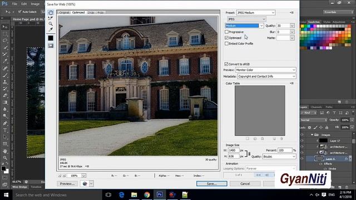Screen dimensions: 356x200
Task: Enable Embed Color Profile checkbox
Action: pos(226,43)
